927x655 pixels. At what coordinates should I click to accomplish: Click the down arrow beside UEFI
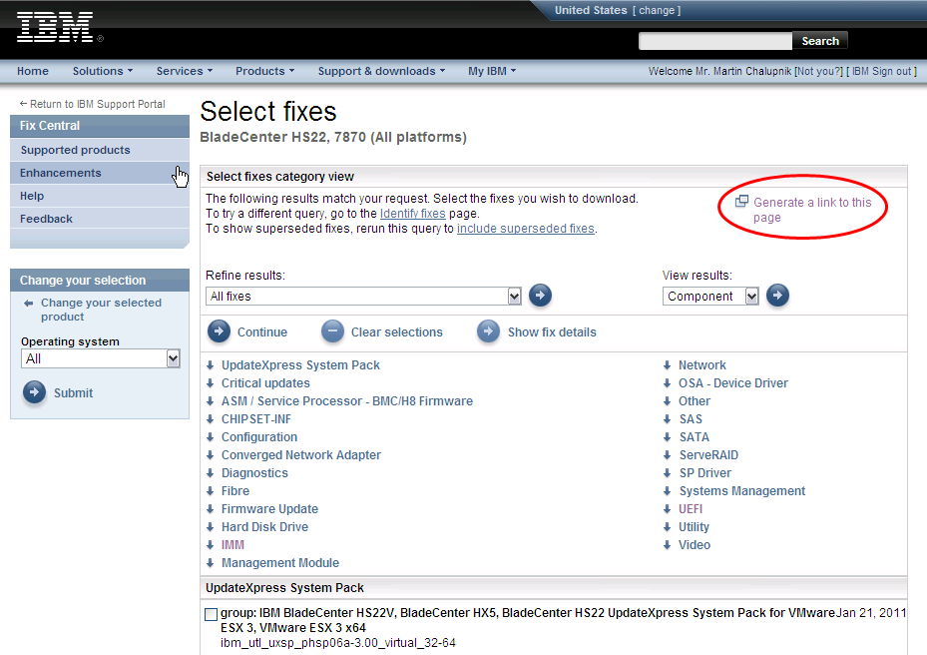point(667,509)
